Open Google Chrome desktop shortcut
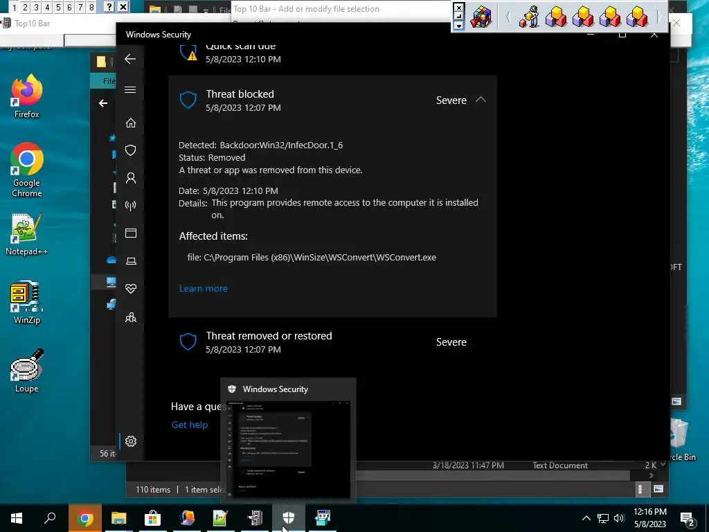Viewport: 709px width, 532px height. [27, 170]
